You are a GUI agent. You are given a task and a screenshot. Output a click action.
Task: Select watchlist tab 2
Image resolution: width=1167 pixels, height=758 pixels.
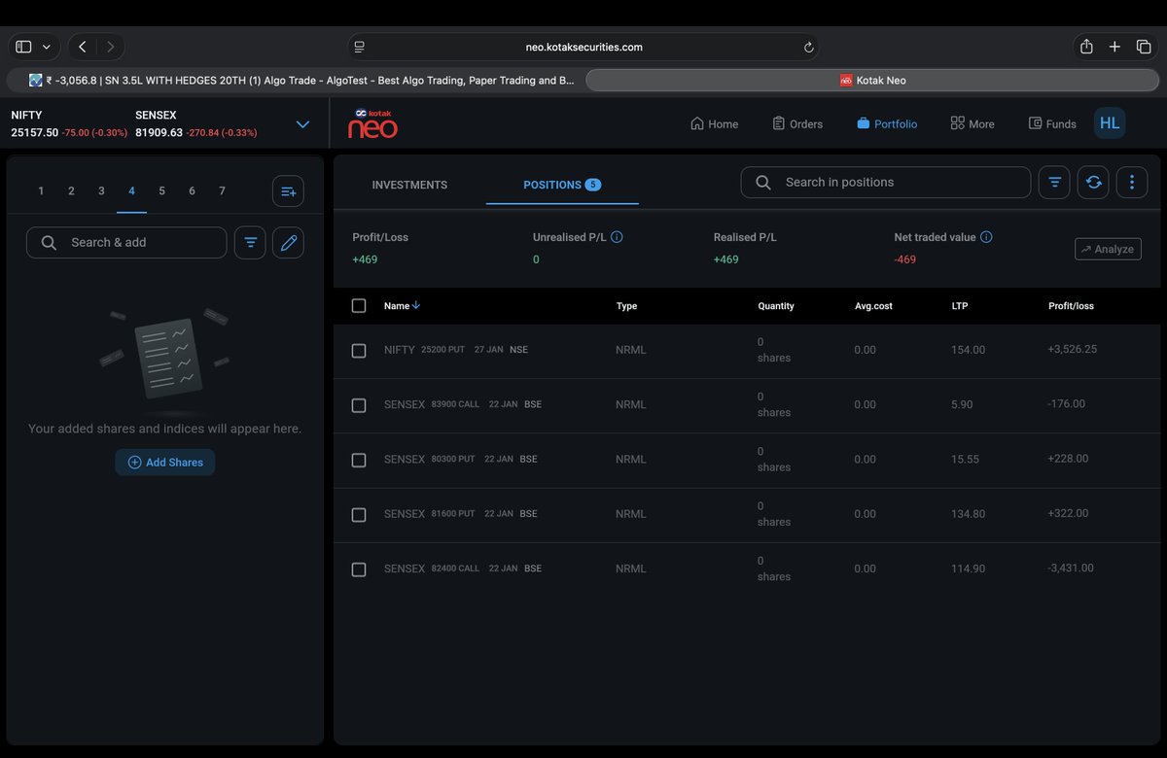point(71,191)
